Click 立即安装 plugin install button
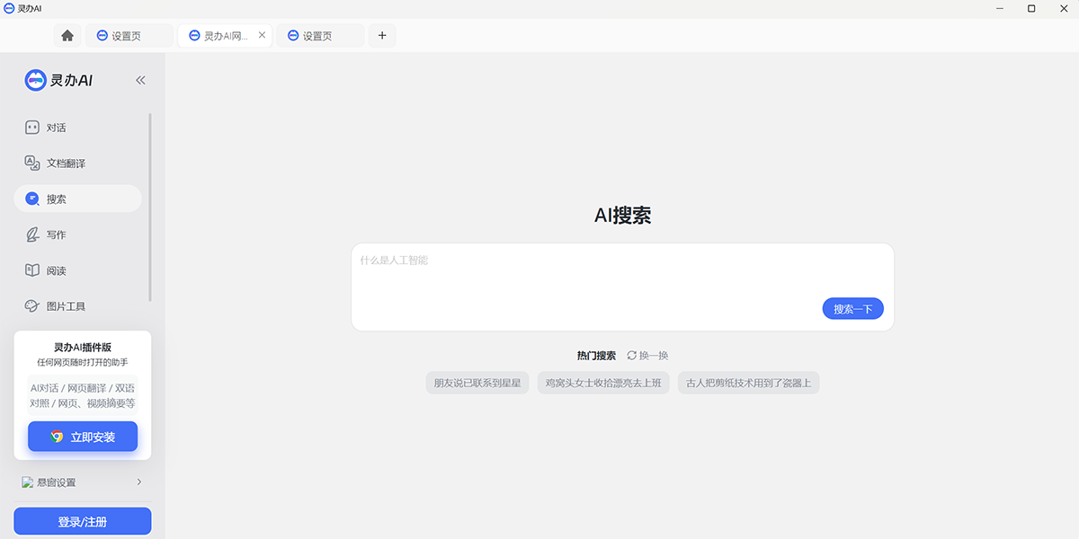 (x=83, y=437)
